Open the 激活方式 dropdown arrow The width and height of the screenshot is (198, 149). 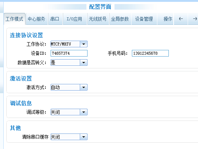83,87
